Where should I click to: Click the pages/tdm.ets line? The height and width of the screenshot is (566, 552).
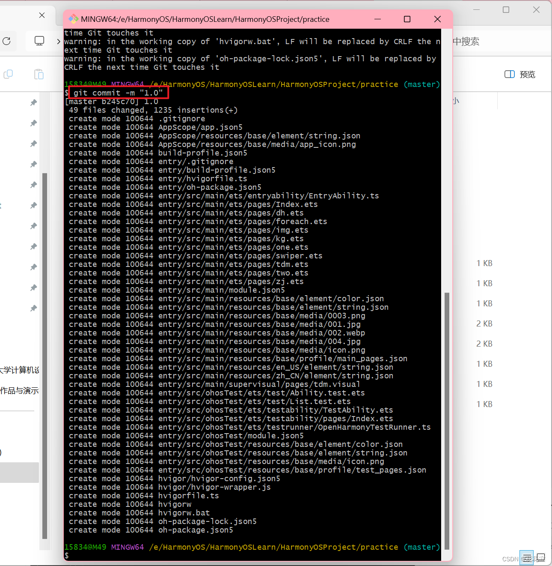pos(189,264)
